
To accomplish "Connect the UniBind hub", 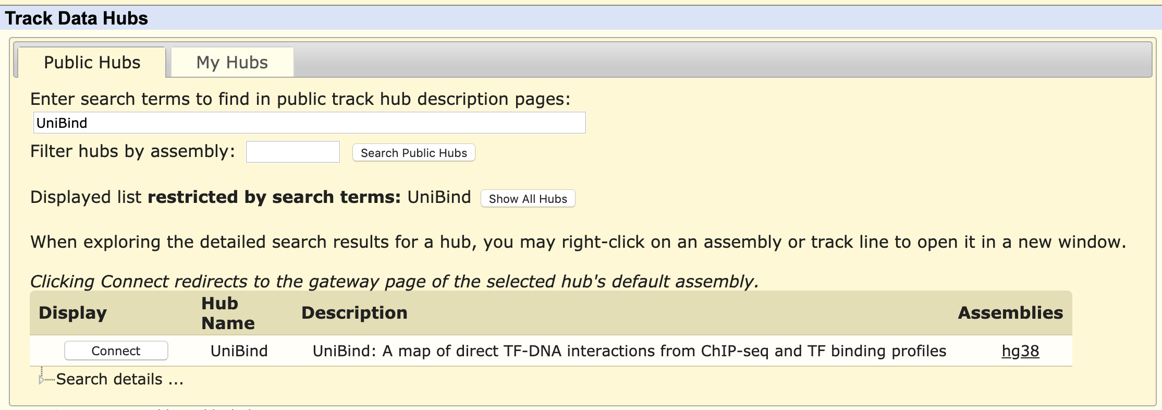I will (116, 351).
